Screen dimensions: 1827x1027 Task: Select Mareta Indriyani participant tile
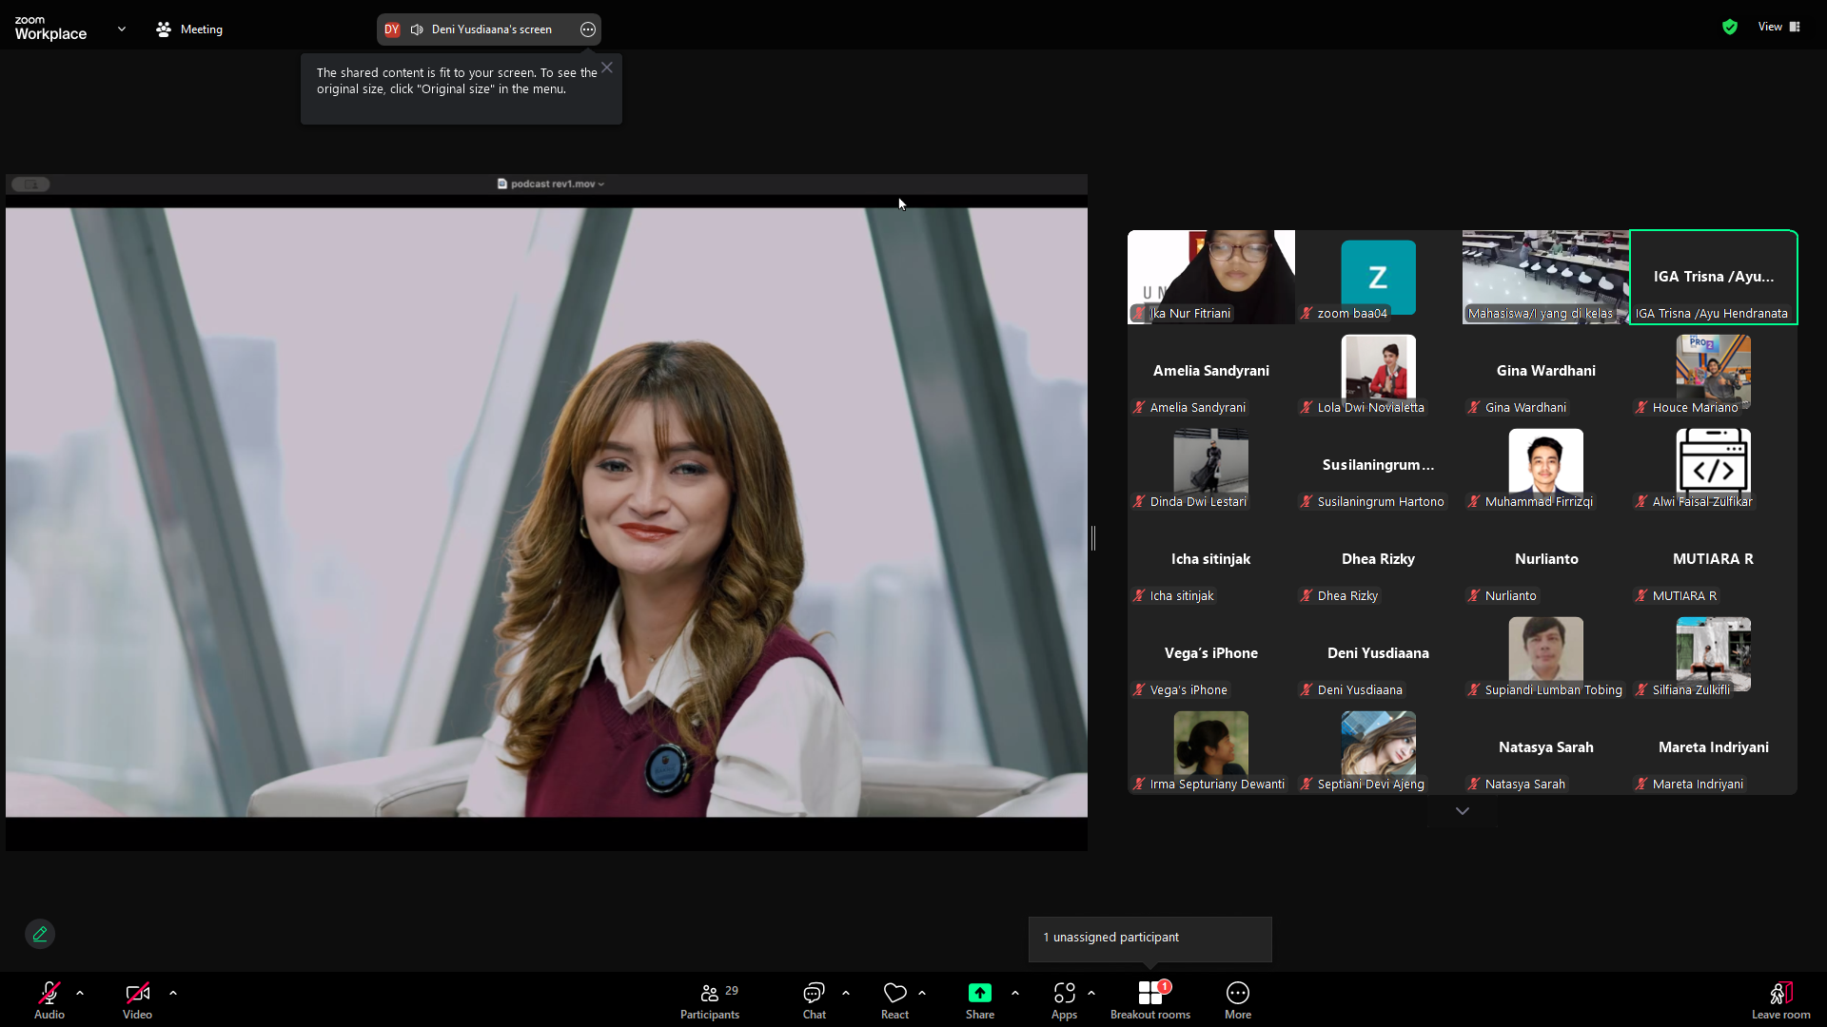coord(1714,747)
